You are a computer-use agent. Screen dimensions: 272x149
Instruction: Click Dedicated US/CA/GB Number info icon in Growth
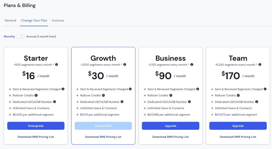pos(122,102)
